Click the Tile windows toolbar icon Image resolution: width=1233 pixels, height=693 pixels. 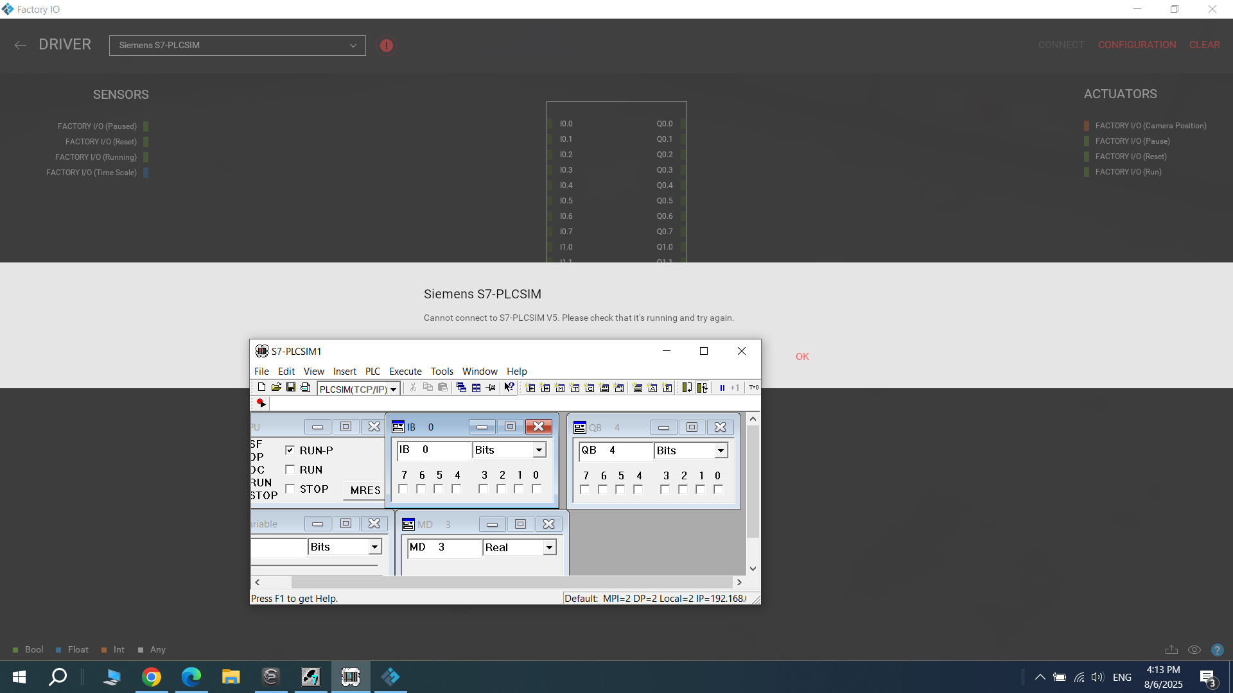click(476, 388)
